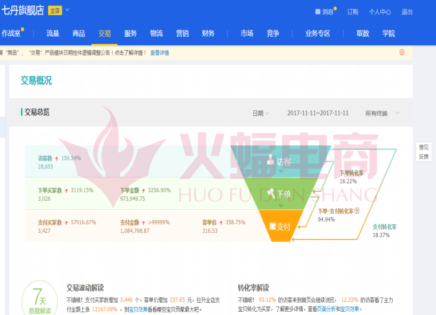The height and width of the screenshot is (315, 436).
Task: Switch to the 流量 tab
Action: 53,33
